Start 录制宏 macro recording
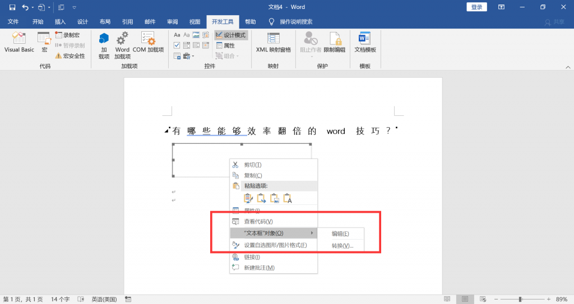The image size is (574, 304). 67,35
